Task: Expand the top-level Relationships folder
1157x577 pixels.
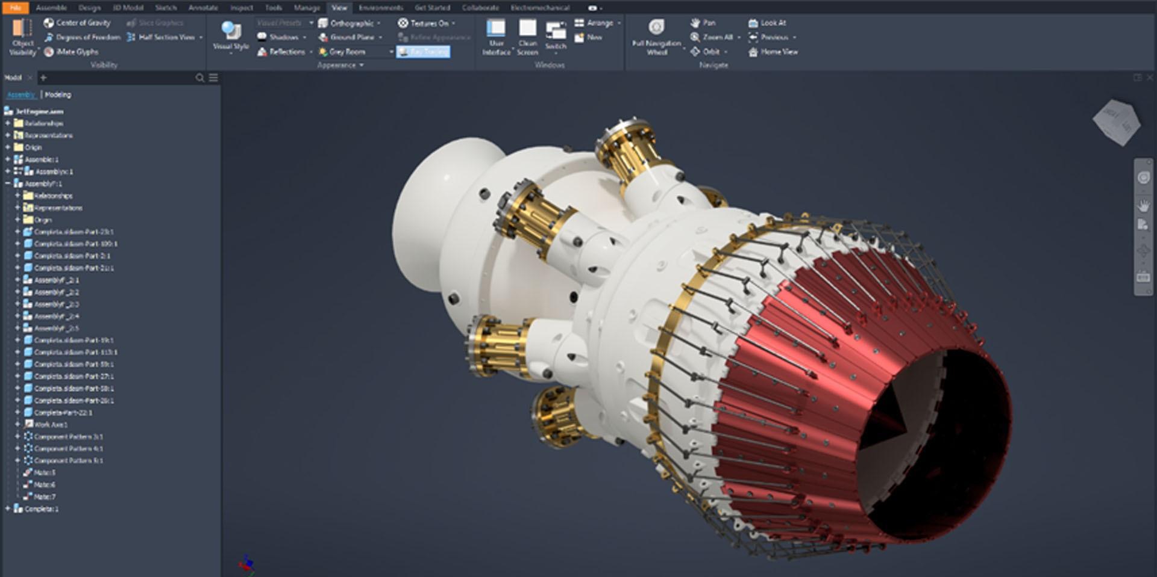Action: pos(8,123)
